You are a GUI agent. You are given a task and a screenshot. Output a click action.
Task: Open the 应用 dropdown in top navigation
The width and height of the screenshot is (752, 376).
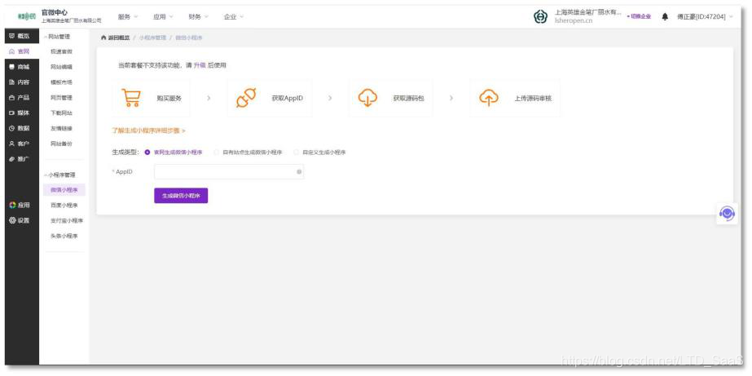(x=163, y=17)
